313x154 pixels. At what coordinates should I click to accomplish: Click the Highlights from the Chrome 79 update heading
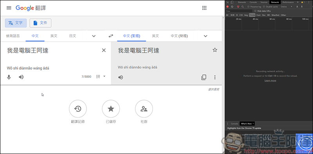pos(244,128)
